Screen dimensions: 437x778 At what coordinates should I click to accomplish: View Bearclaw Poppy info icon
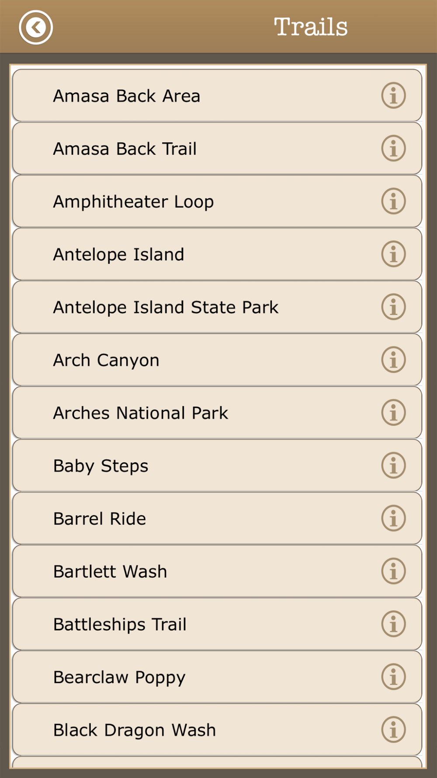point(393,677)
